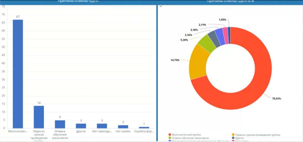Click the green donut segment of 5,26%
This screenshot has height=142, width=303.
[x=207, y=44]
